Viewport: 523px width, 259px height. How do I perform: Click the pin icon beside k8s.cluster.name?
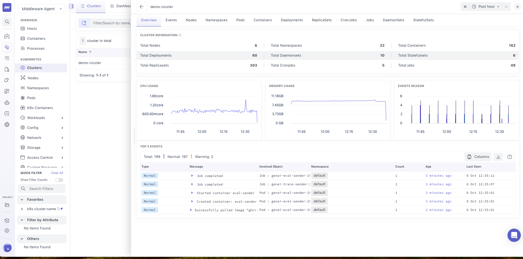pyautogui.click(x=62, y=209)
